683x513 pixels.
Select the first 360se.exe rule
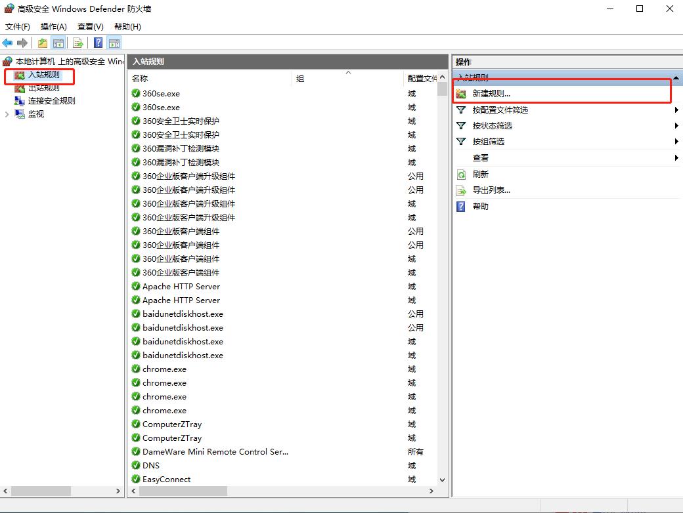161,94
